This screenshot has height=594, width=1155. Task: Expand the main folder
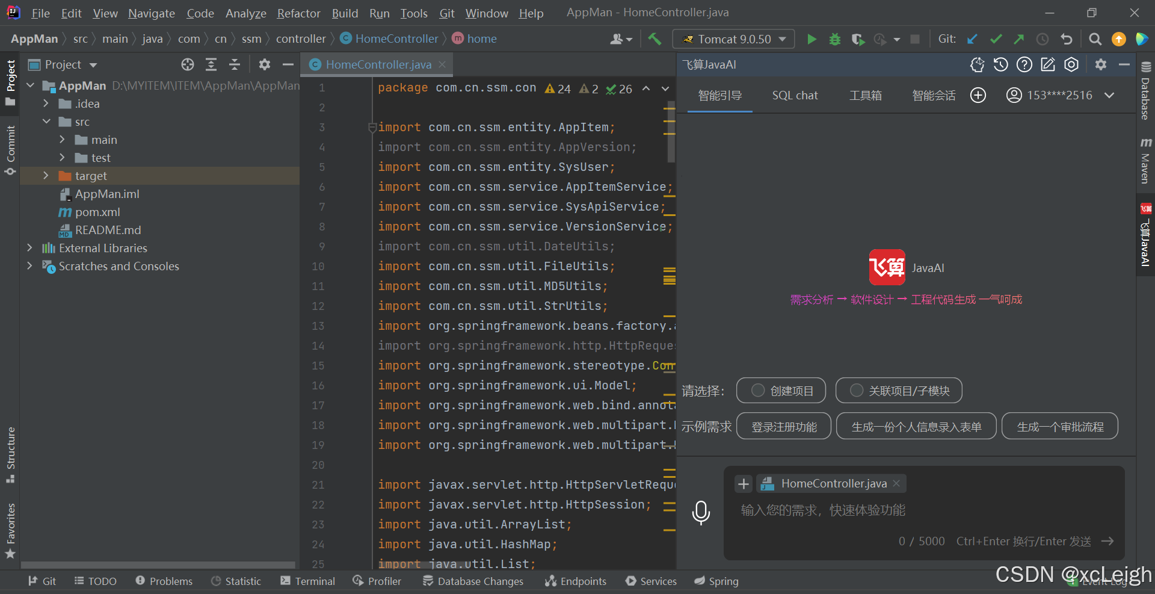pos(62,140)
